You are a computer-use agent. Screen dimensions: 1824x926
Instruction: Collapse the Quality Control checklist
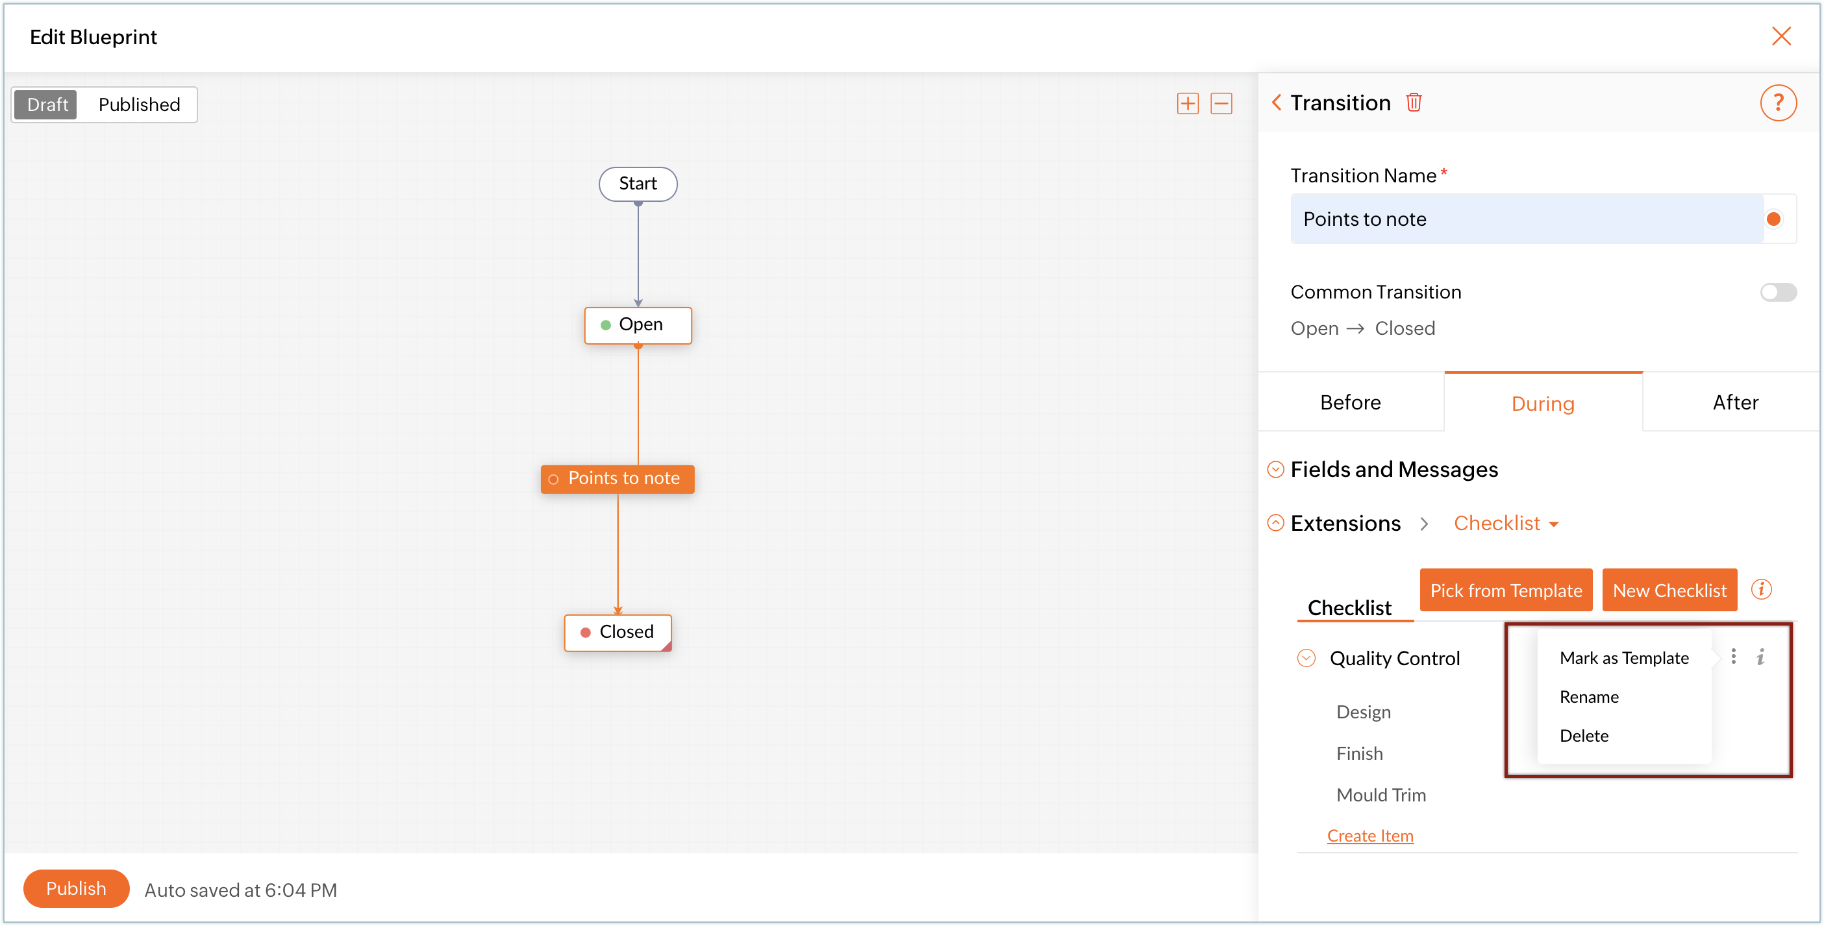click(x=1306, y=658)
